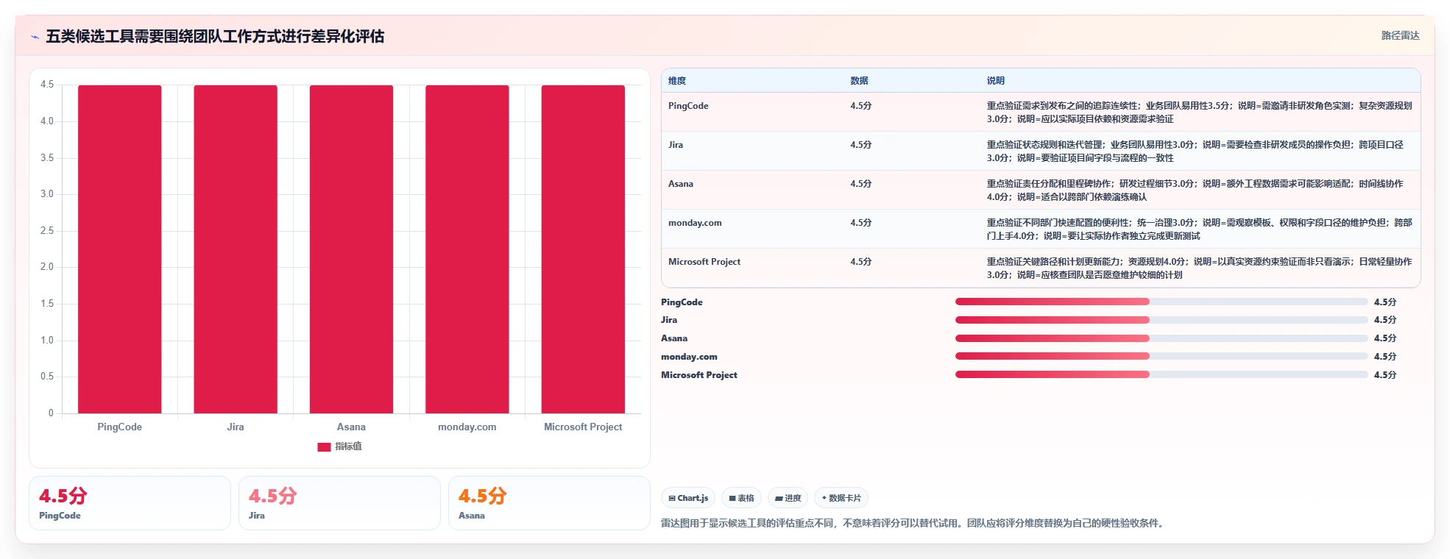Click the PingCode x-axis label
This screenshot has width=1450, height=559.
click(x=120, y=427)
